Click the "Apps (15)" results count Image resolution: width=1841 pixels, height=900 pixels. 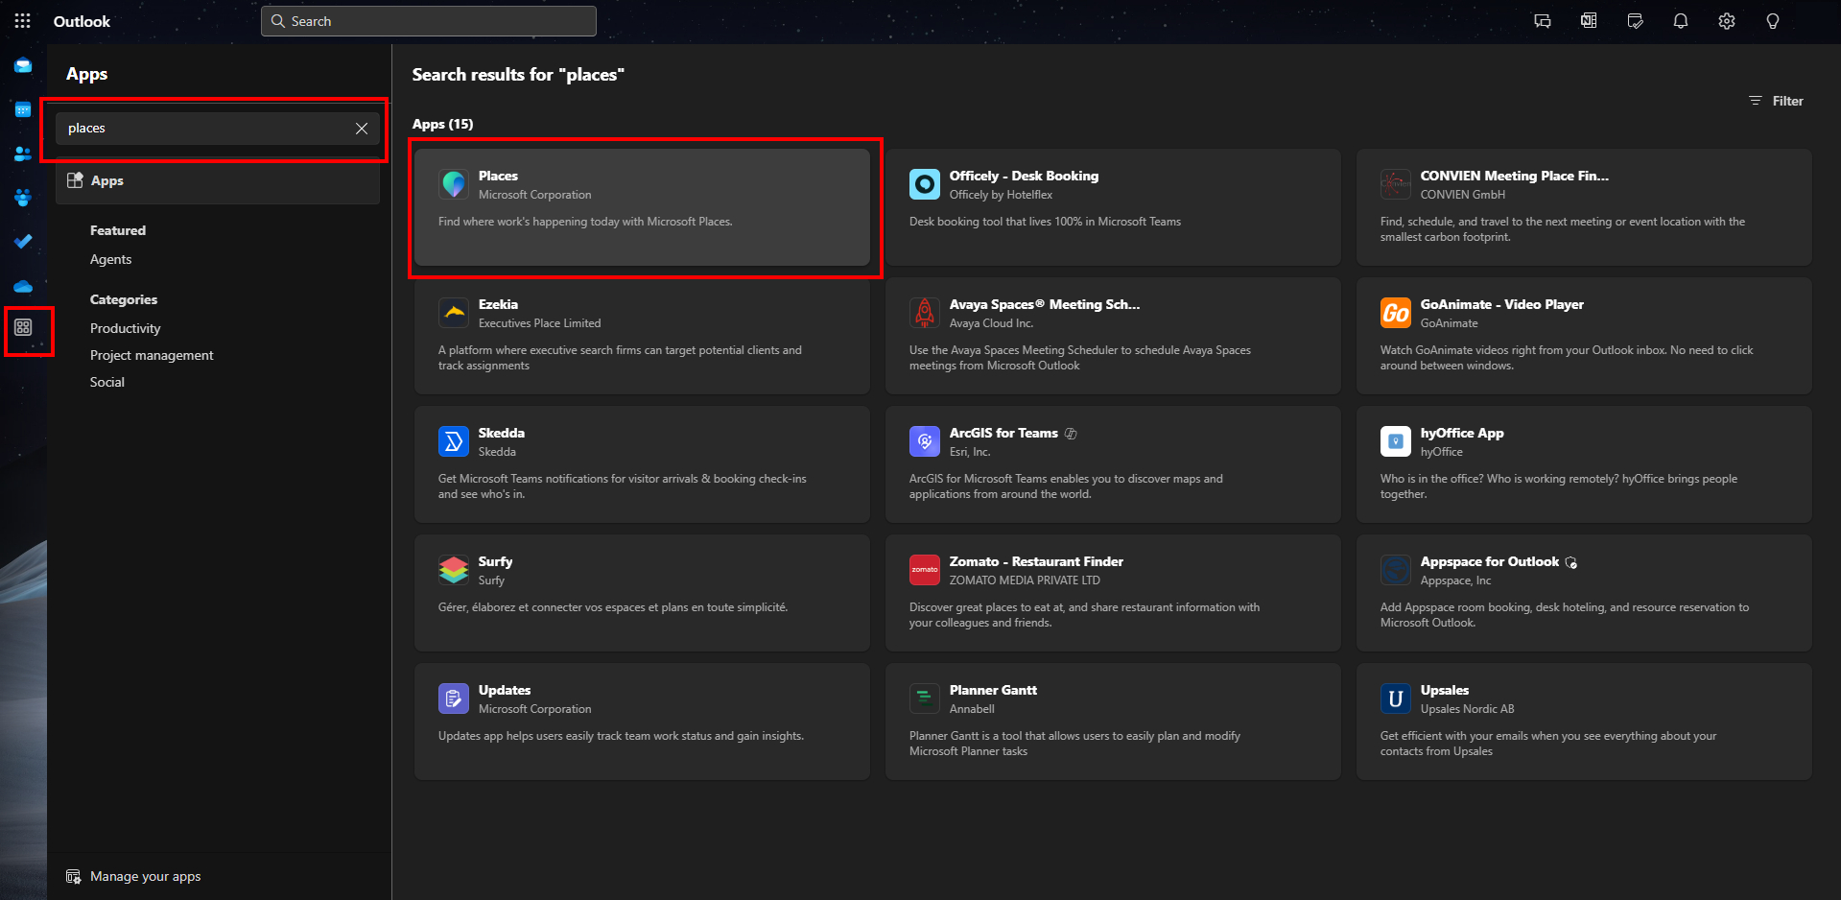[442, 124]
